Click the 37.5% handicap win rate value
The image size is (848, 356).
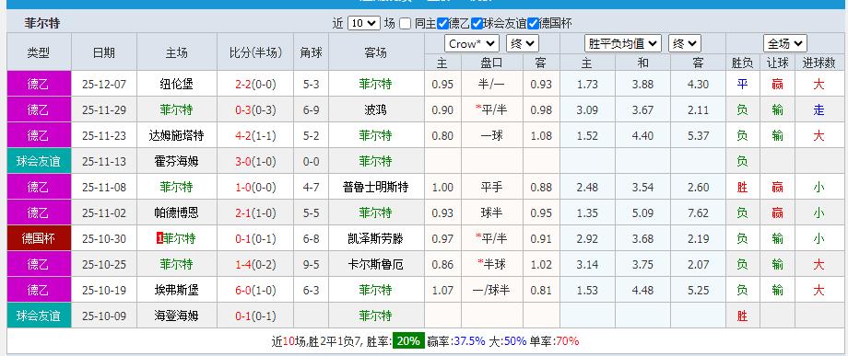point(469,341)
